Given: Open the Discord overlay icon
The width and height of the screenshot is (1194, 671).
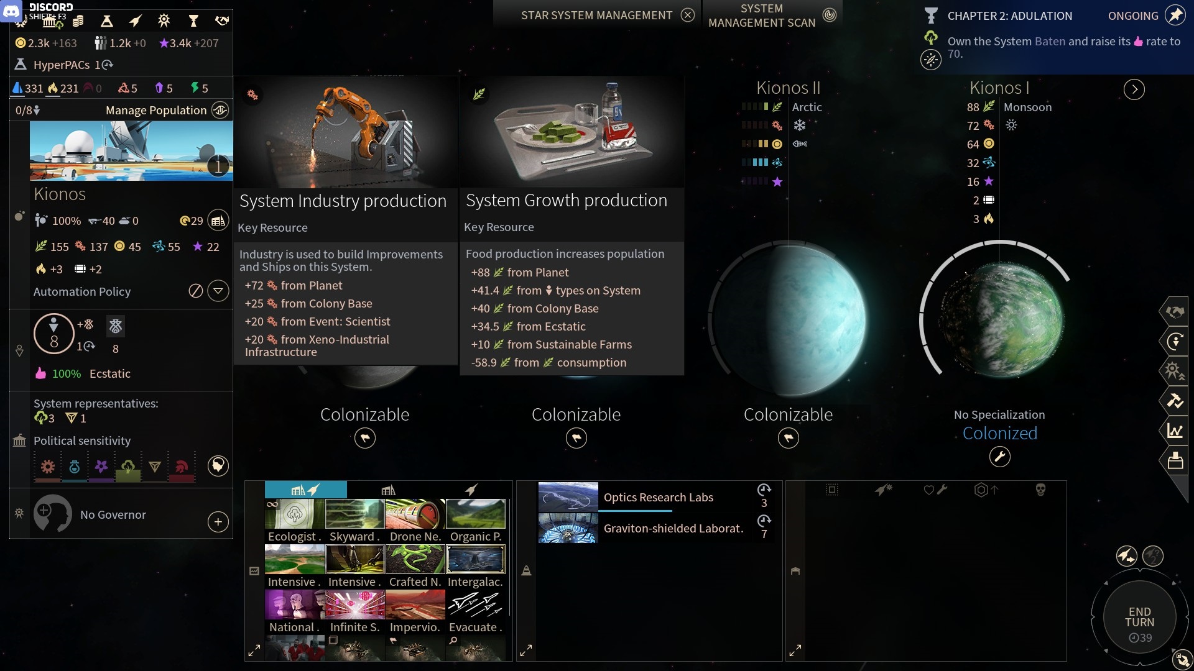Looking at the screenshot, I should [x=11, y=11].
